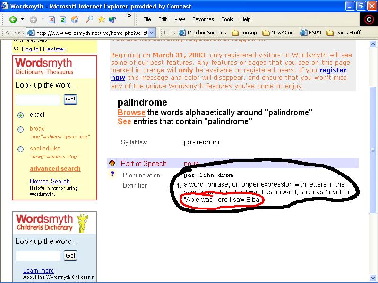Open Member Services links bar shortcut
This screenshot has height=283, width=378.
pyautogui.click(x=203, y=33)
